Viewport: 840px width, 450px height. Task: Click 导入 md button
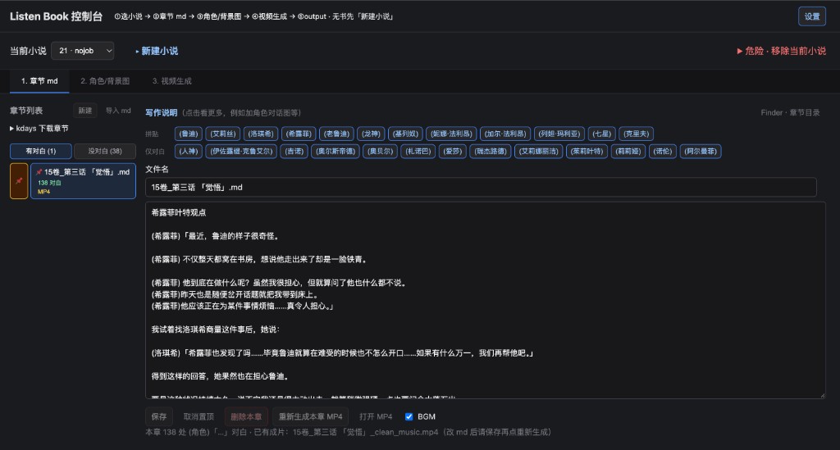[118, 110]
